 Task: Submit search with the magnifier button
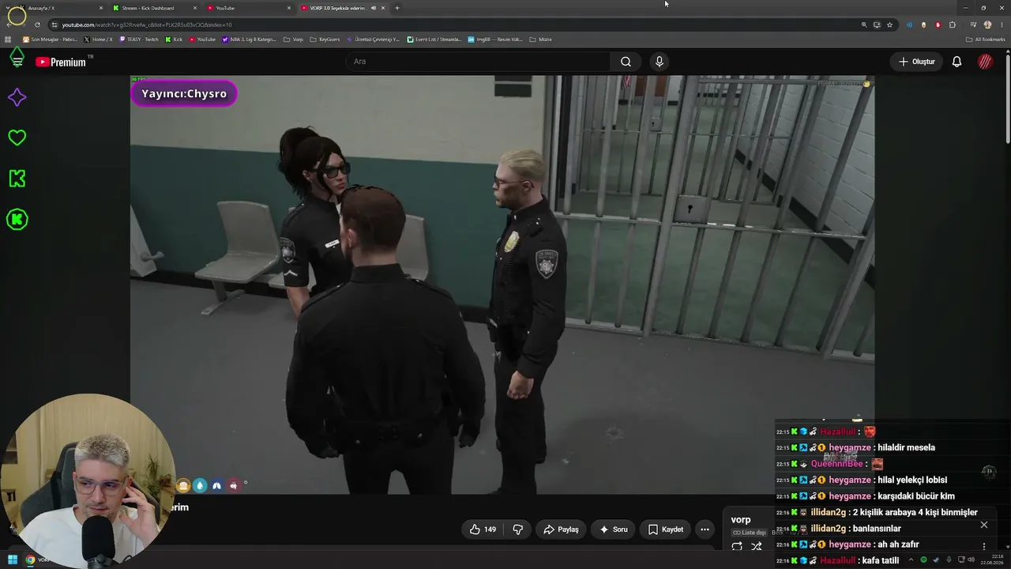tap(626, 62)
